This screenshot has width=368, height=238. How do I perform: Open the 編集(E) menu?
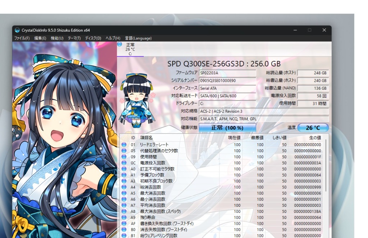40,38
